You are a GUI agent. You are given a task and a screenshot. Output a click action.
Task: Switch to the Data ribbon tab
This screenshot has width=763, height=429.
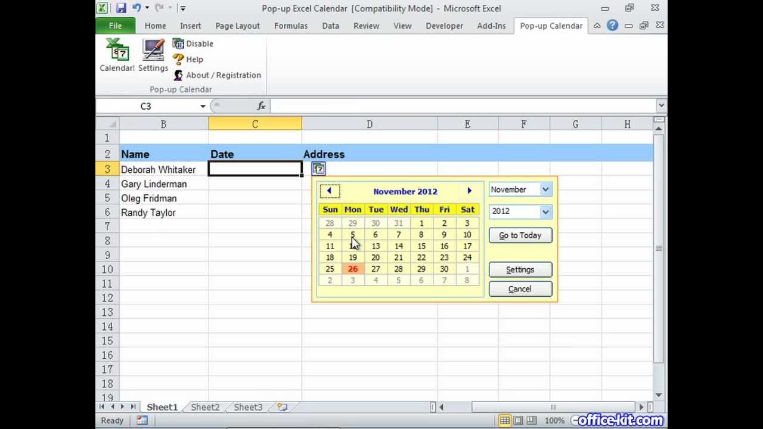tap(330, 26)
